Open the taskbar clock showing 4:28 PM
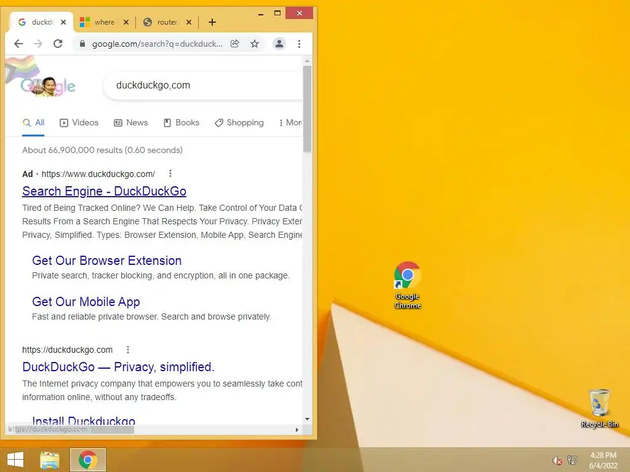The image size is (630, 472). [603, 460]
